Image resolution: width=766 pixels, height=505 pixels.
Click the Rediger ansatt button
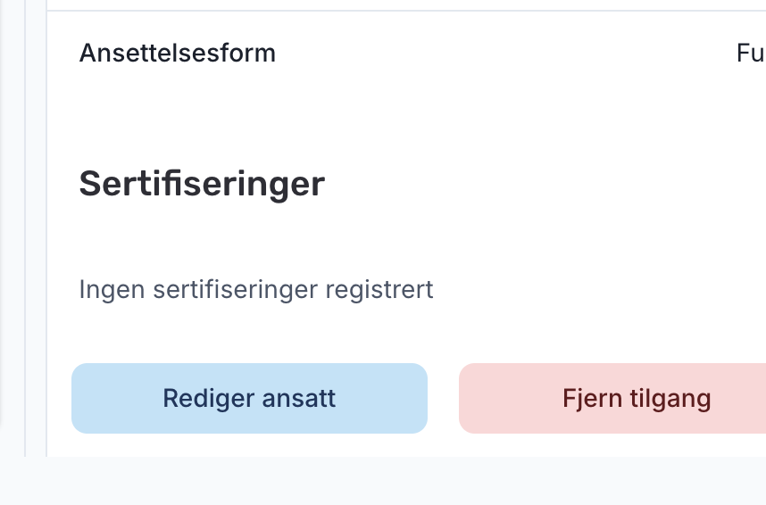click(x=249, y=398)
